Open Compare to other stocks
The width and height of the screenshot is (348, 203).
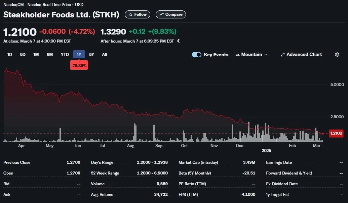point(171,14)
